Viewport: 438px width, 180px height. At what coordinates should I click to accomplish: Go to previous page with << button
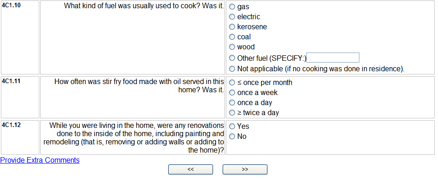tap(191, 169)
